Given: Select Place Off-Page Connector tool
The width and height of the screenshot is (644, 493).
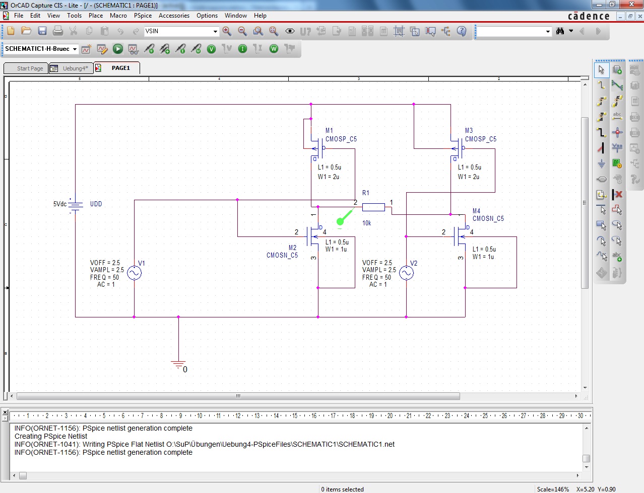Looking at the screenshot, I should [602, 195].
